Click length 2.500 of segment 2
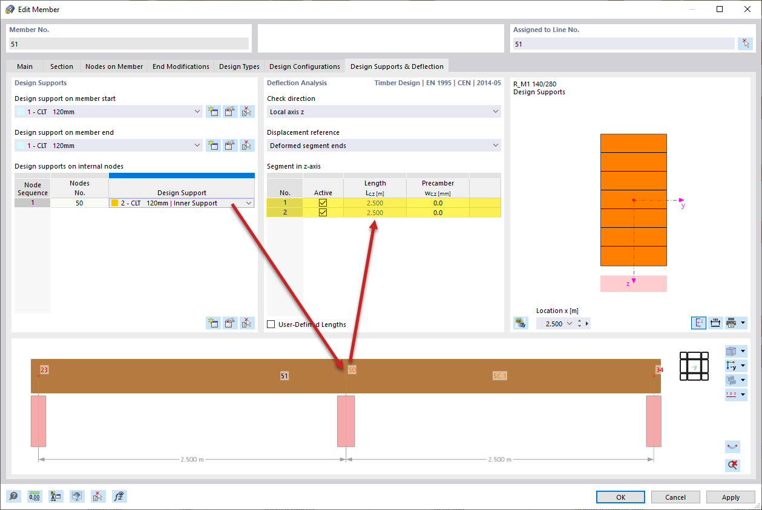762x510 pixels. (x=375, y=213)
